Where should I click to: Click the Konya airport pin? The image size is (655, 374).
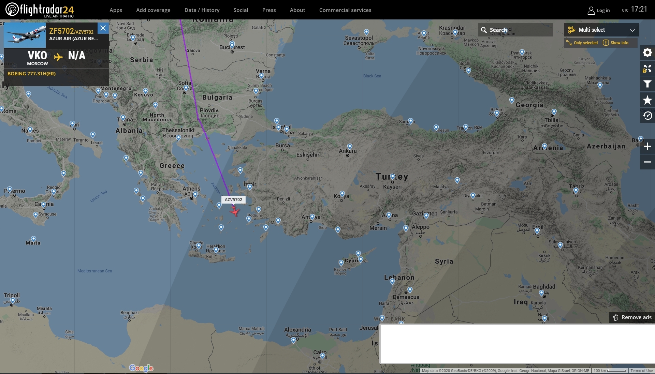[342, 194]
